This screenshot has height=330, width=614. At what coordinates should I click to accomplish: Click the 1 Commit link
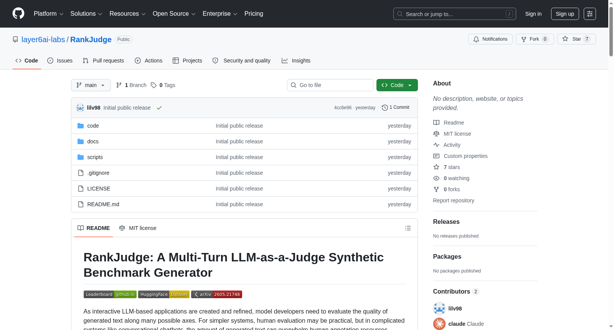[x=396, y=108]
